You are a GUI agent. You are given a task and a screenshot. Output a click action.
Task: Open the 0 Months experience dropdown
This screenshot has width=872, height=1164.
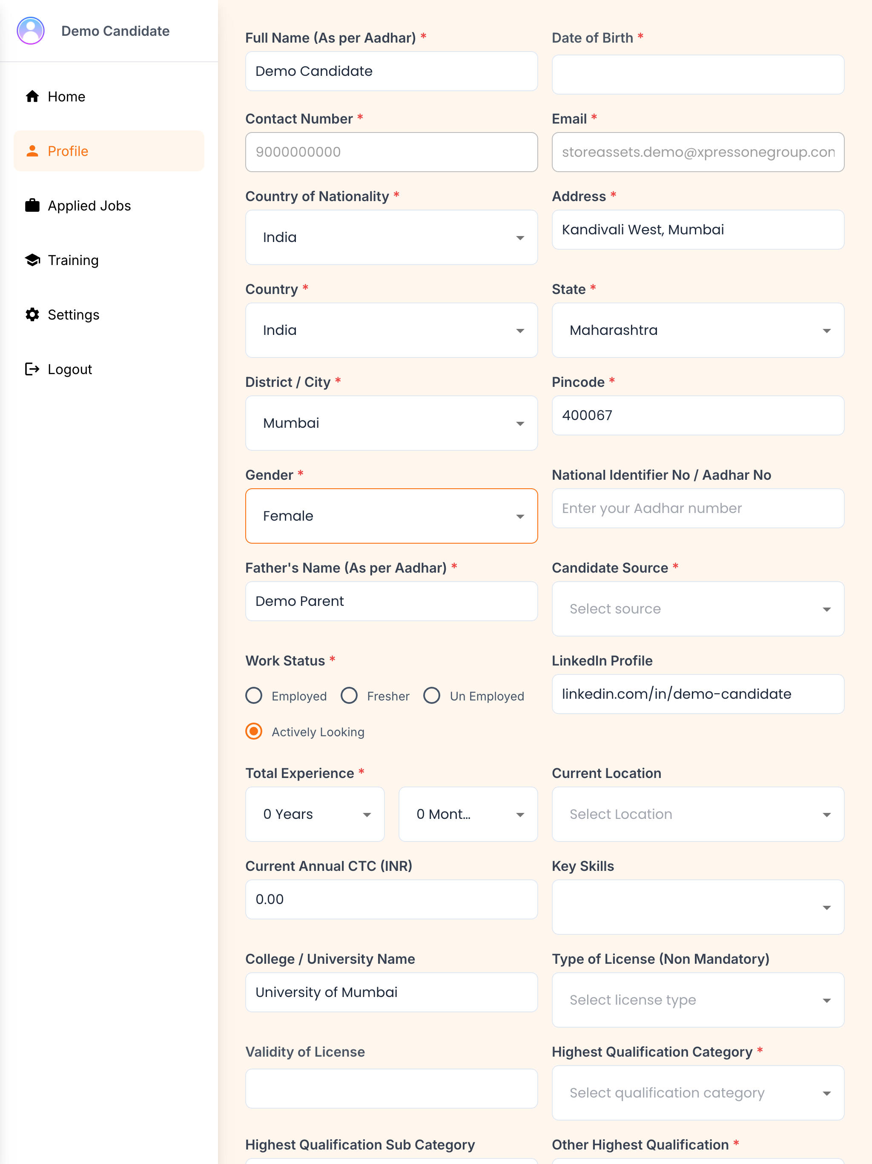tap(468, 814)
